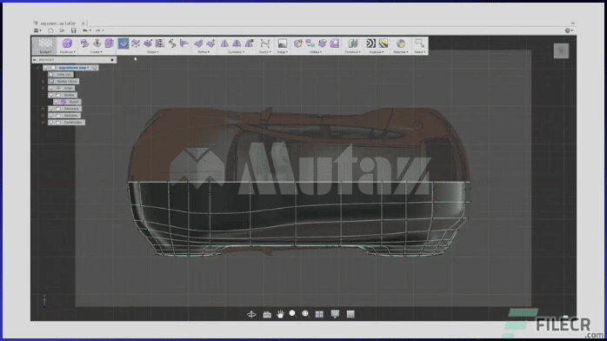Click the icon right of Edit Form

point(136,43)
